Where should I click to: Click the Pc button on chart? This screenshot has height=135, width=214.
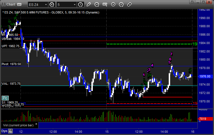[5, 98]
